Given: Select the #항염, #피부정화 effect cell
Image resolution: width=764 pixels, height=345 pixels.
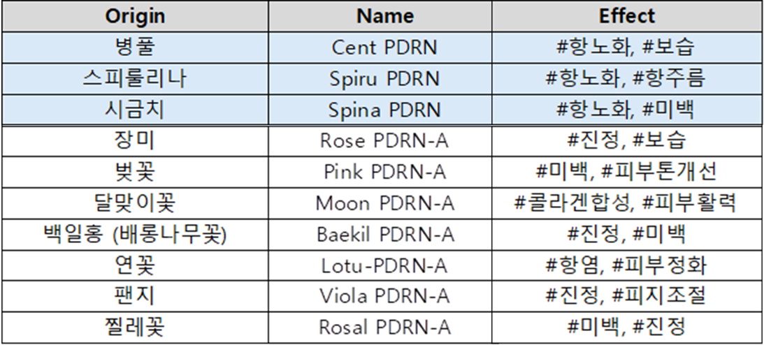Looking at the screenshot, I should pyautogui.click(x=627, y=265).
